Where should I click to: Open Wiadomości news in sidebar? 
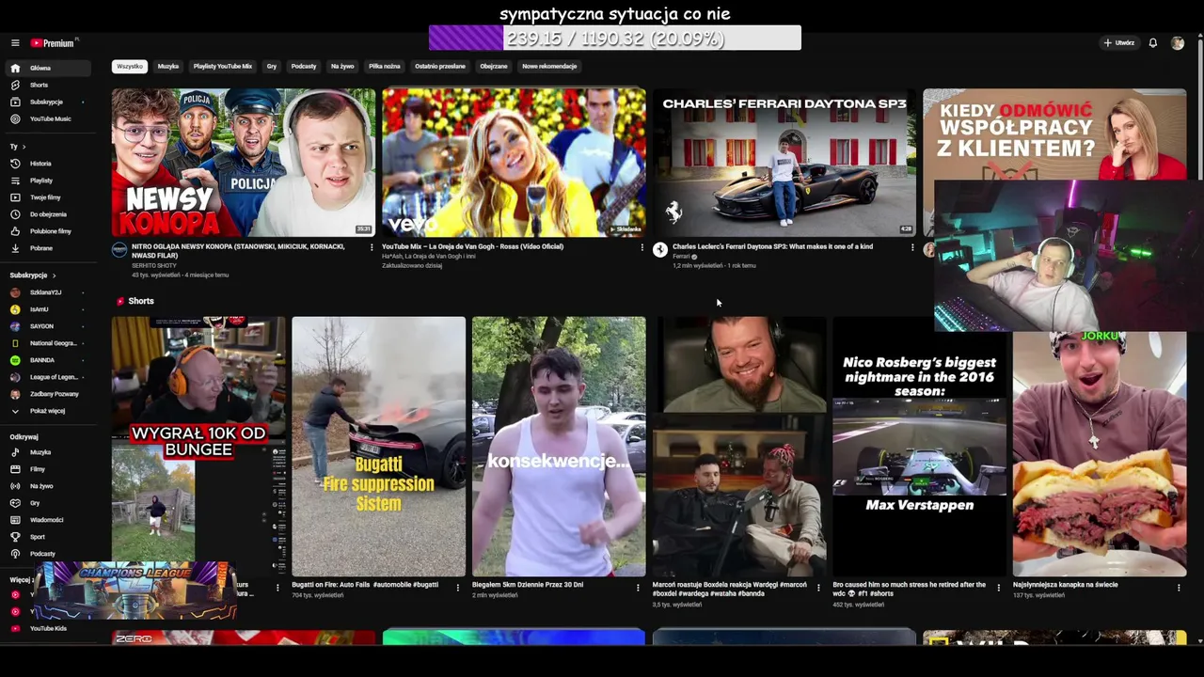(x=47, y=520)
